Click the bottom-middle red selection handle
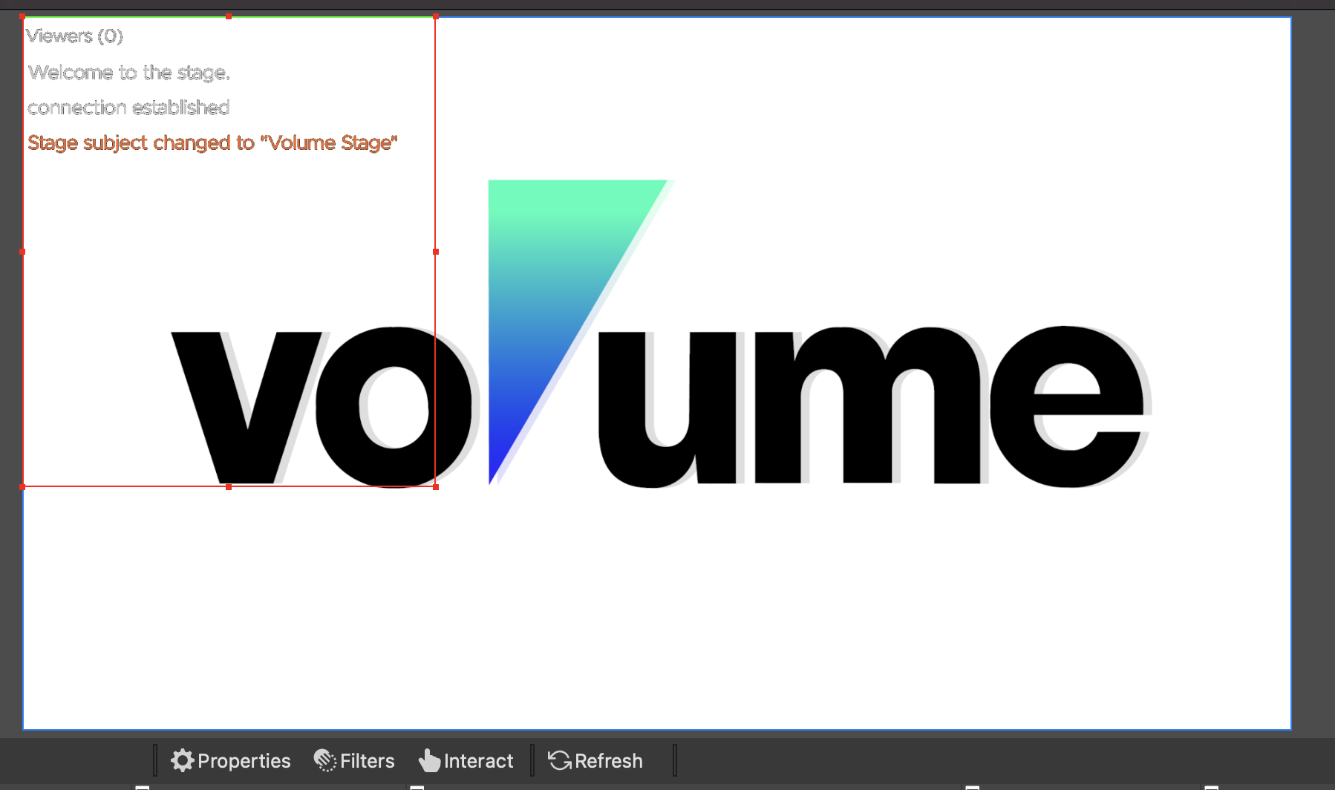 [229, 487]
